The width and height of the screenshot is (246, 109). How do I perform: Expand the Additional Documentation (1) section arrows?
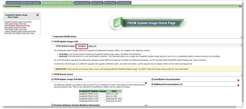click(238, 85)
